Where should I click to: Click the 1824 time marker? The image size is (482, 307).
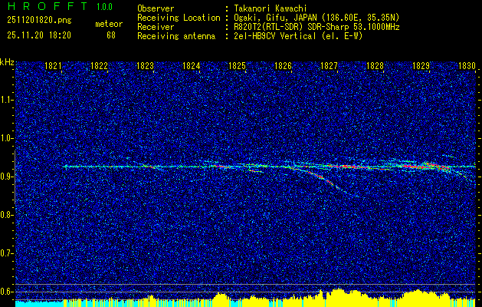pos(191,65)
